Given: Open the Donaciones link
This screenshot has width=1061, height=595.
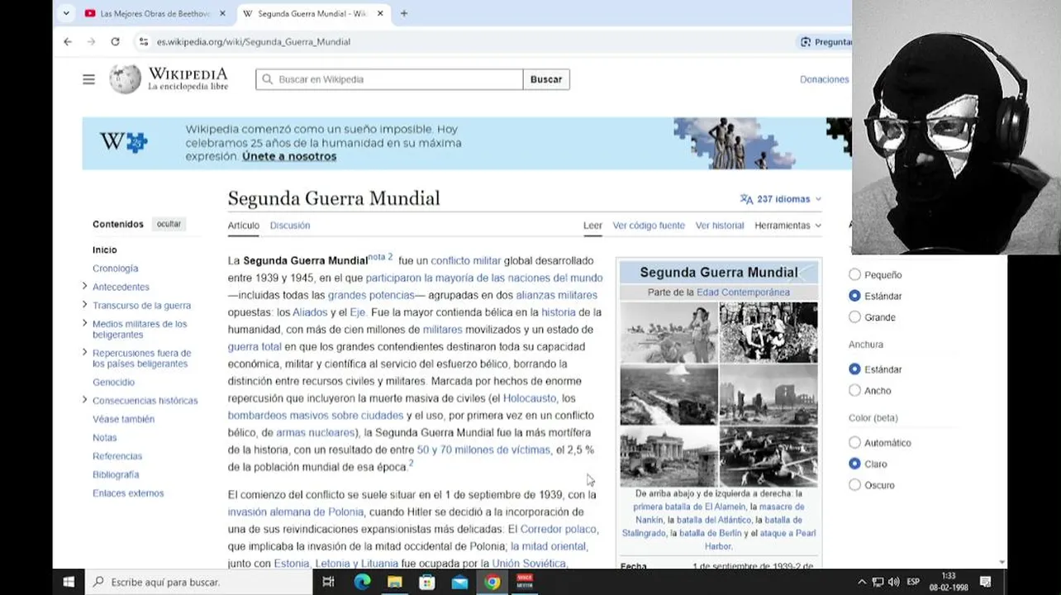Looking at the screenshot, I should pyautogui.click(x=824, y=79).
